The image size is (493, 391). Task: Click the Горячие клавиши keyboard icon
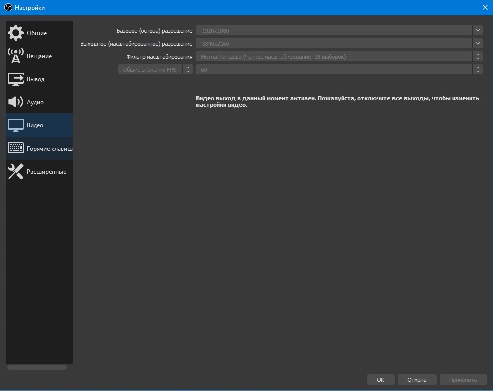16,148
